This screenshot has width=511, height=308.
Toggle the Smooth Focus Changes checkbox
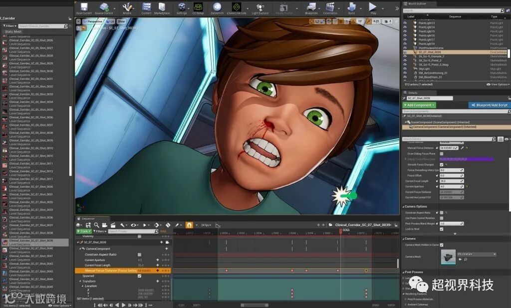pyautogui.click(x=442, y=165)
